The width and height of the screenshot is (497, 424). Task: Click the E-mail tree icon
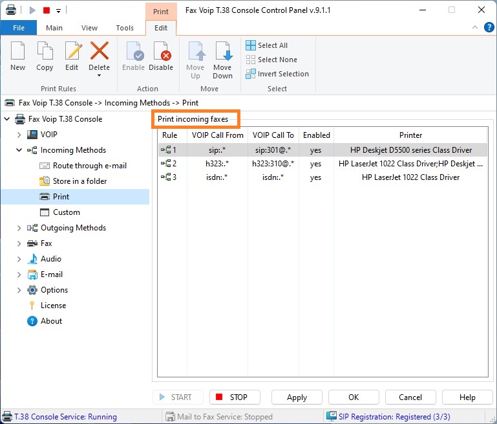point(32,274)
